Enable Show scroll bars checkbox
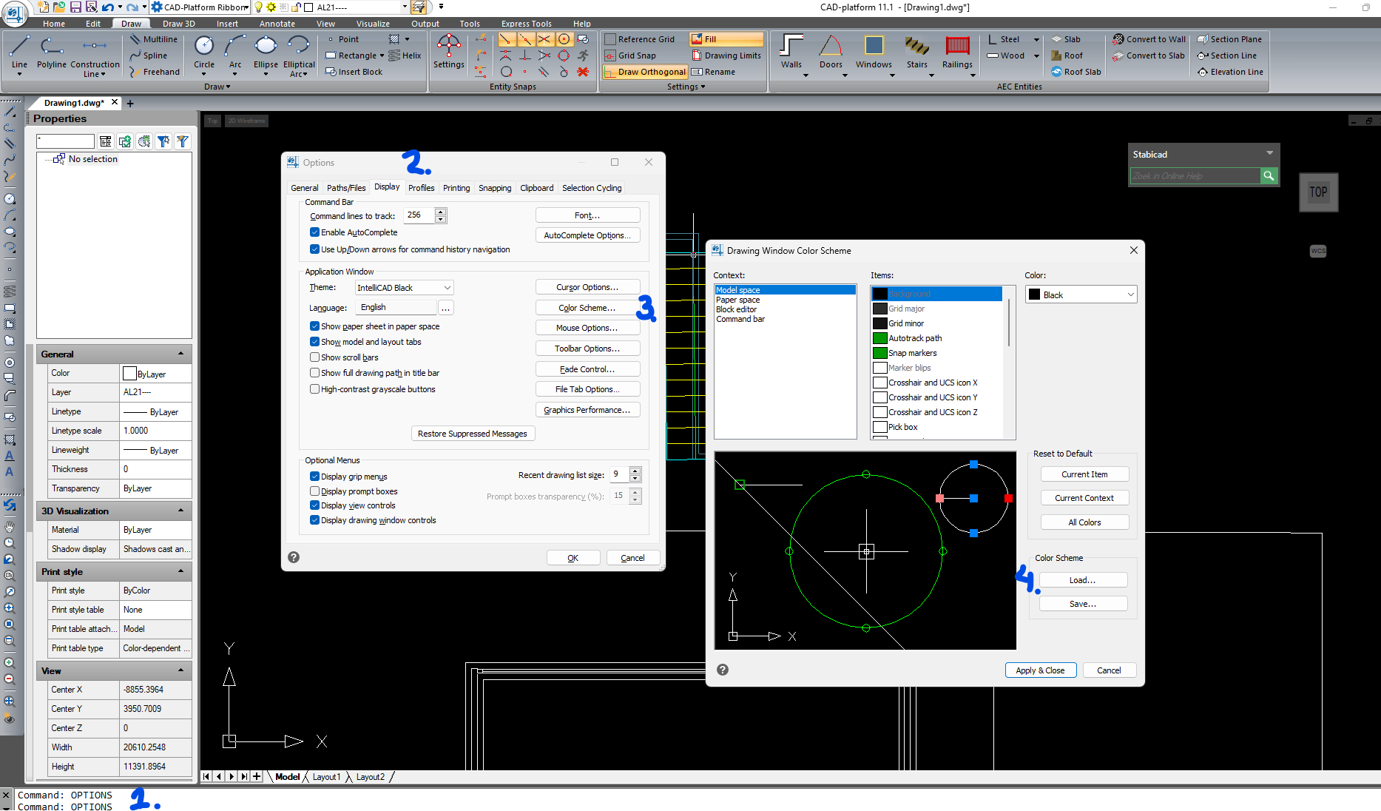 pos(314,357)
